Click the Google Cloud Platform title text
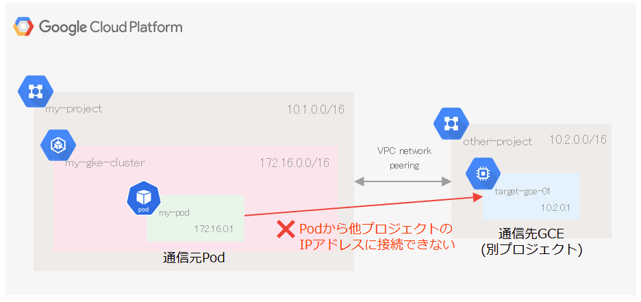 [x=111, y=27]
